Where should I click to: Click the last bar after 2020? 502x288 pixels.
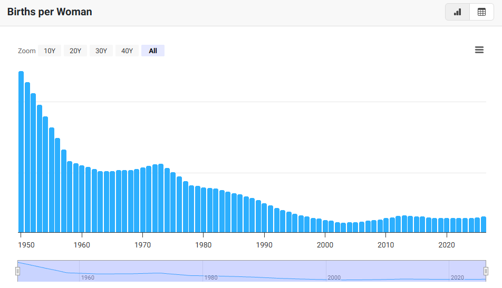click(x=484, y=224)
